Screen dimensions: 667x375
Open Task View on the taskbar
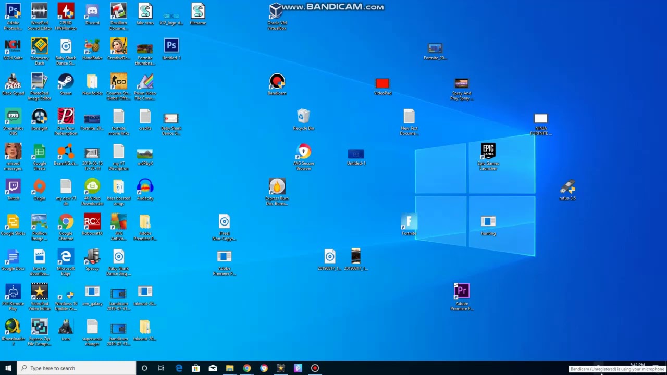coord(161,368)
